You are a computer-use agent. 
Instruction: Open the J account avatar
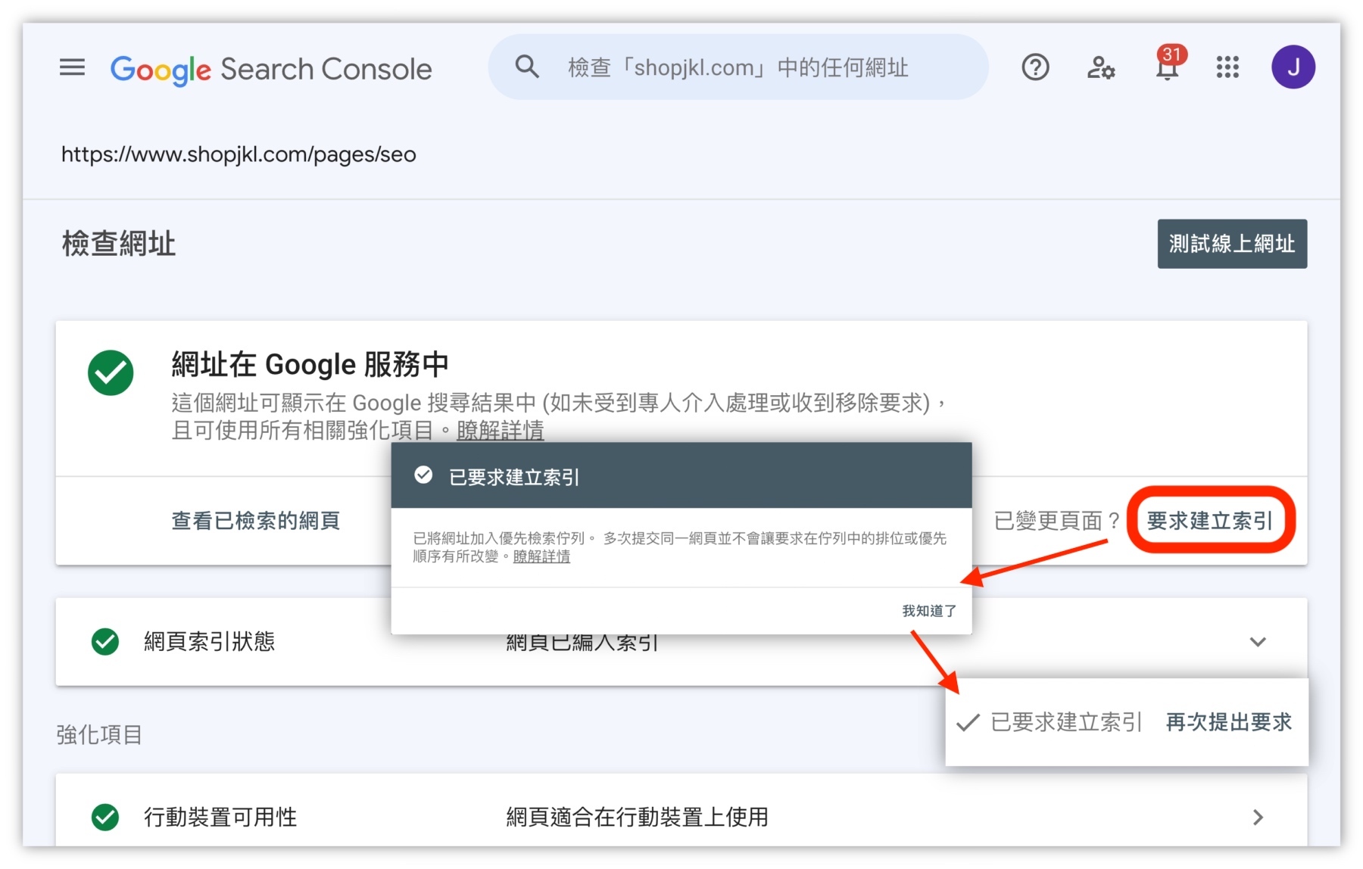[x=1293, y=67]
